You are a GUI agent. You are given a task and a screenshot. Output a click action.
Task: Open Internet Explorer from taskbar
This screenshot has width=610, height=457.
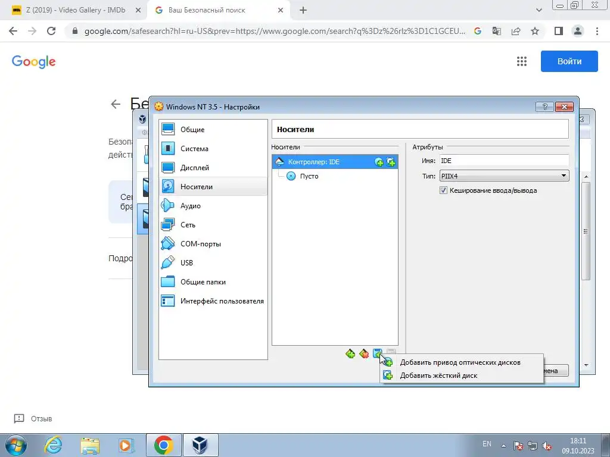pos(53,445)
